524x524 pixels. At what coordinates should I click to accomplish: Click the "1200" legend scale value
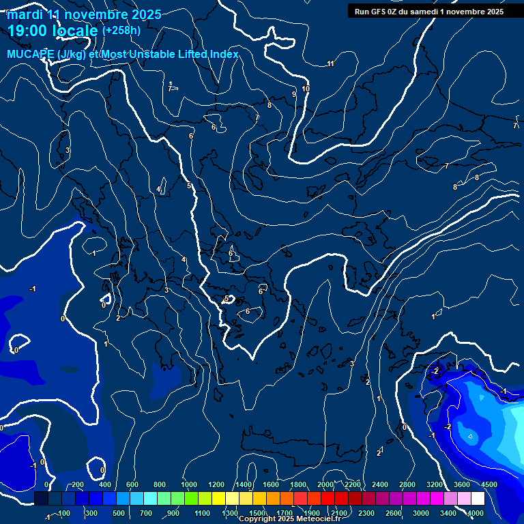pos(216,484)
